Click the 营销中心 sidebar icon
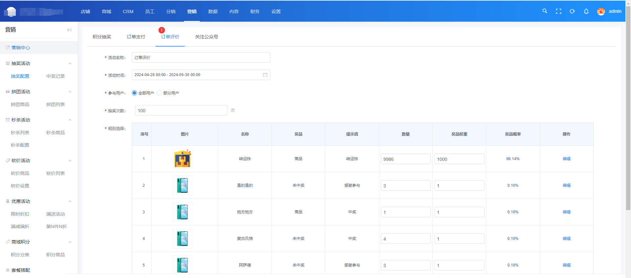 [8, 48]
